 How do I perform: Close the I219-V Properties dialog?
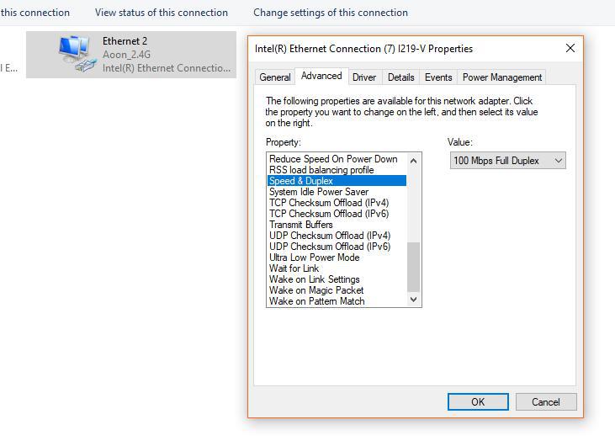point(570,49)
